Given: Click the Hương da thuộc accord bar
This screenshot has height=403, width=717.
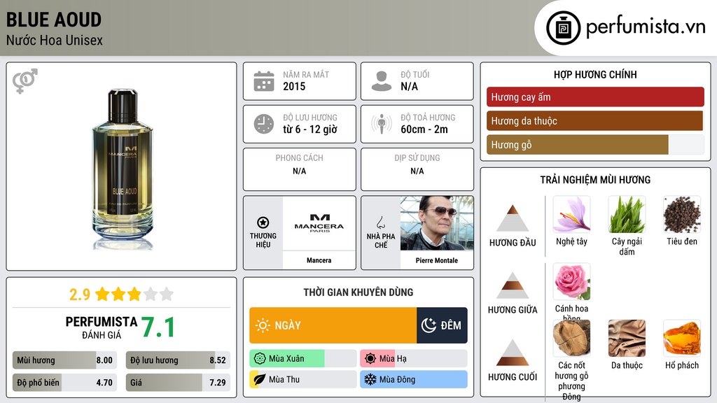Looking at the screenshot, I should pos(594,121).
